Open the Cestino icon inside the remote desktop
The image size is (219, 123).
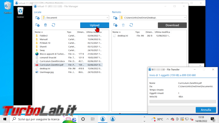pyautogui.click(x=20, y=12)
